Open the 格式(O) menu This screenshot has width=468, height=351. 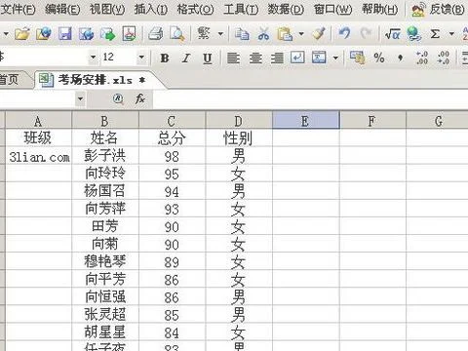[x=195, y=9]
